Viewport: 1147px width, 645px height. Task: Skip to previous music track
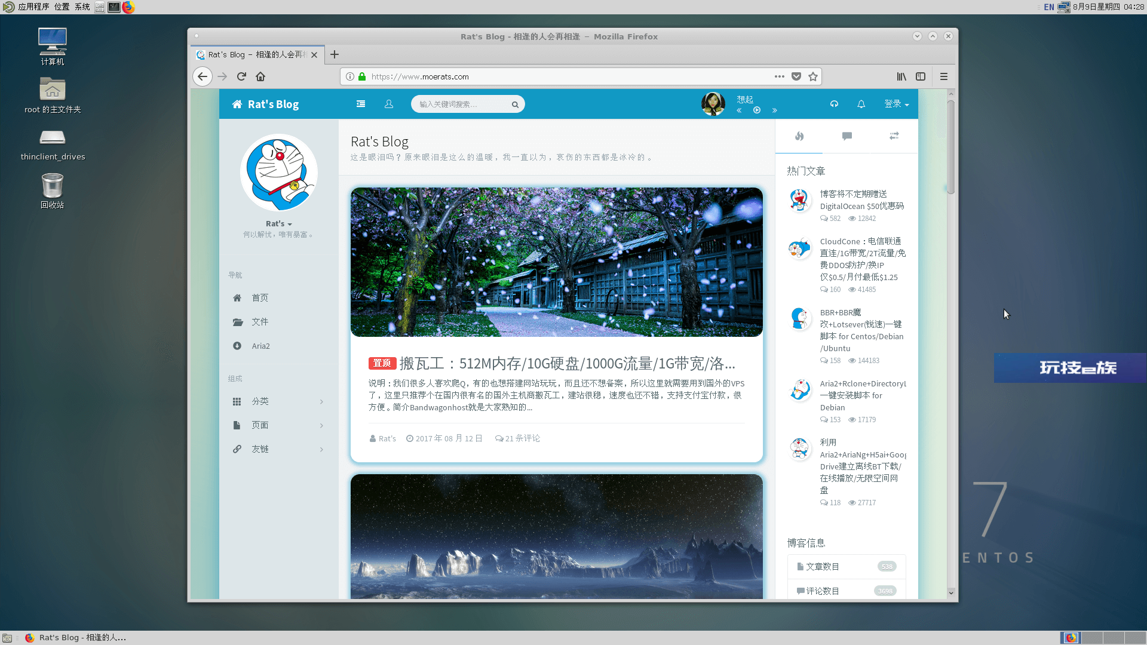pyautogui.click(x=740, y=110)
